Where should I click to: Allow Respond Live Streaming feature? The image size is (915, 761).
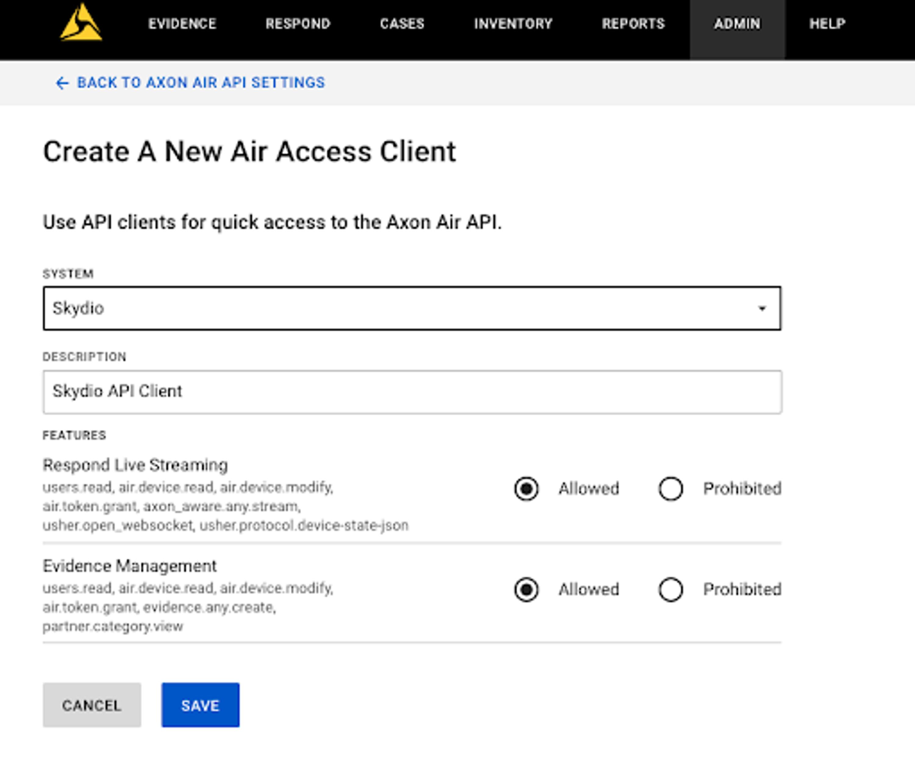[x=526, y=489]
